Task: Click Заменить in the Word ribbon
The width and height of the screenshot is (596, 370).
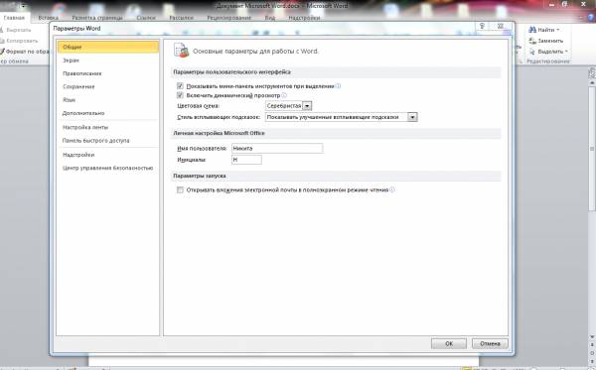Action: pos(546,41)
